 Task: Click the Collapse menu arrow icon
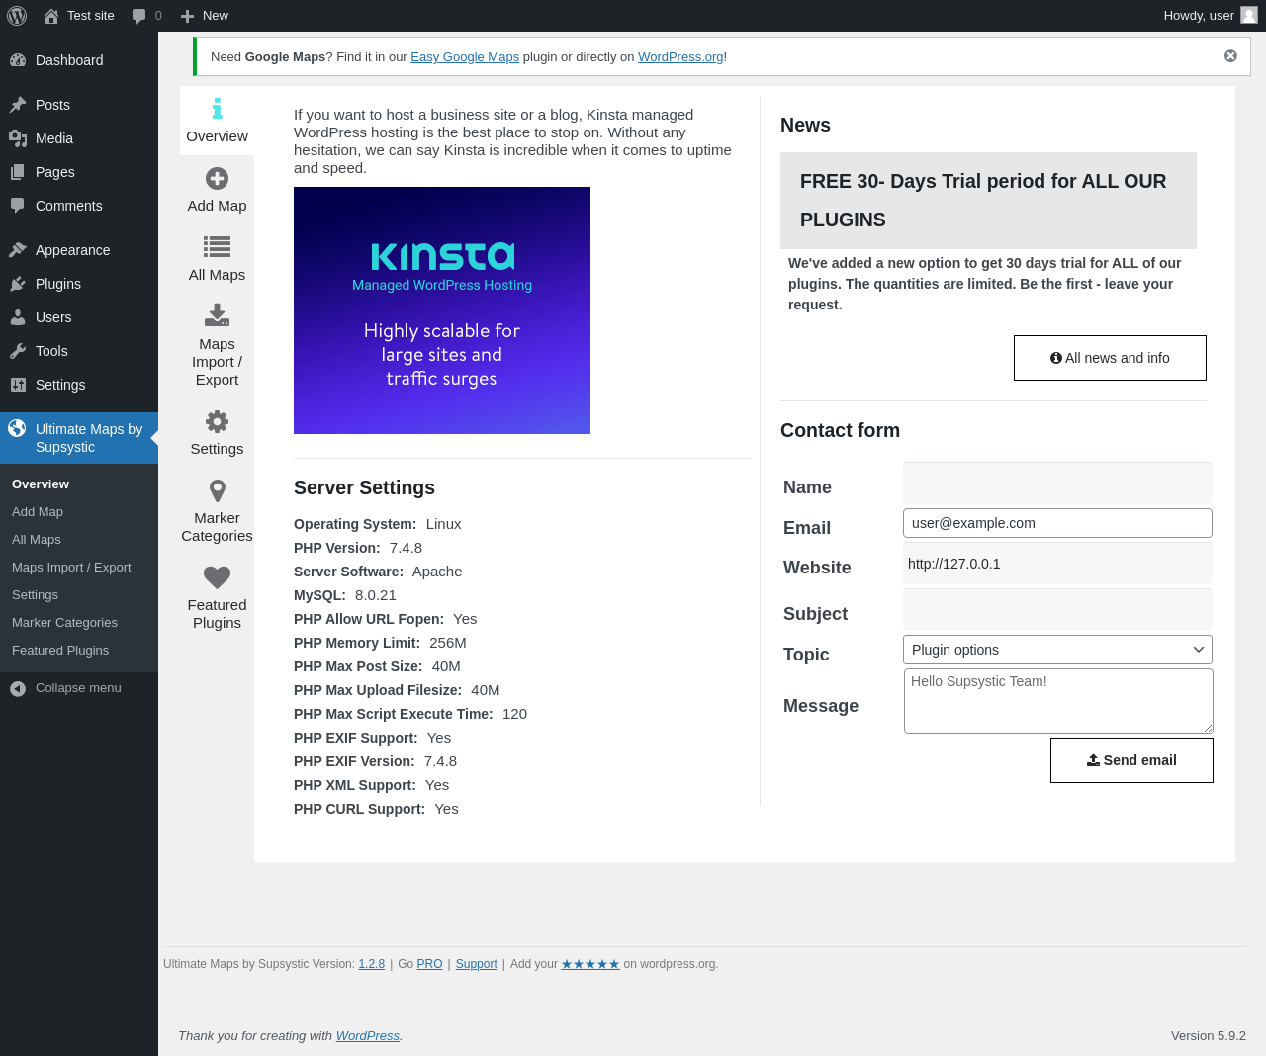pyautogui.click(x=18, y=688)
